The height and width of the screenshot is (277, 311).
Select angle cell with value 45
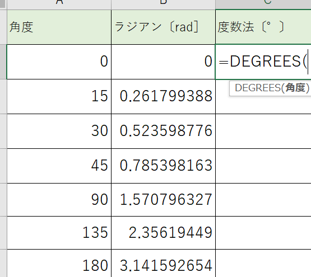pyautogui.click(x=59, y=166)
